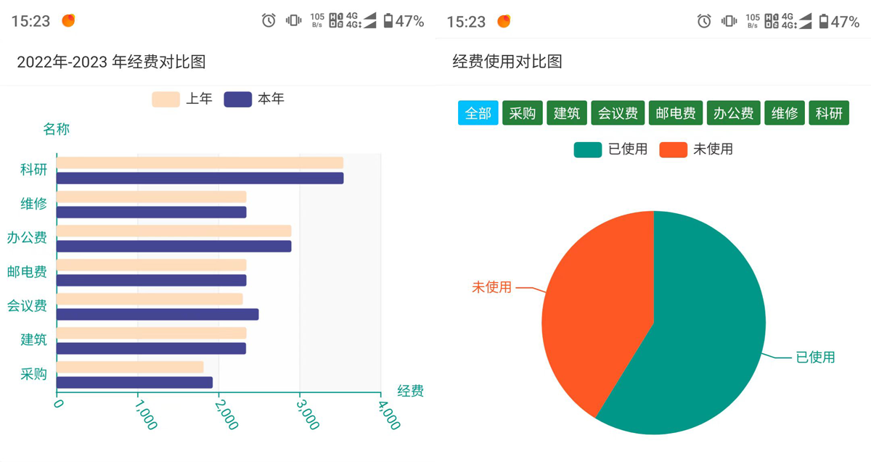Select the 全部 filter tab
Screen dimensions: 871x475
pyautogui.click(x=478, y=113)
